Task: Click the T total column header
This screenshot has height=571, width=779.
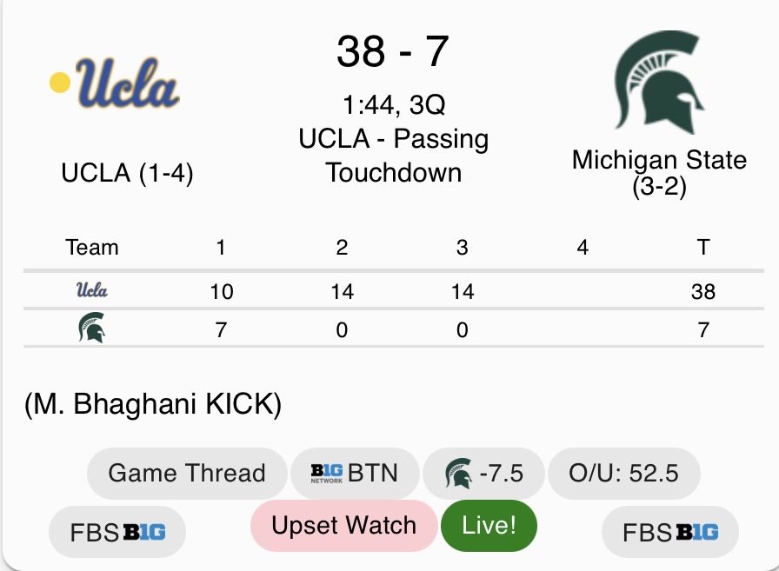Action: click(702, 248)
